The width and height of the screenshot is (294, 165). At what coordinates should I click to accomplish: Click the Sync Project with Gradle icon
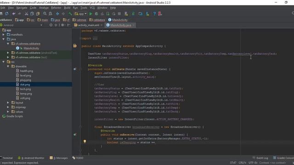(133, 14)
